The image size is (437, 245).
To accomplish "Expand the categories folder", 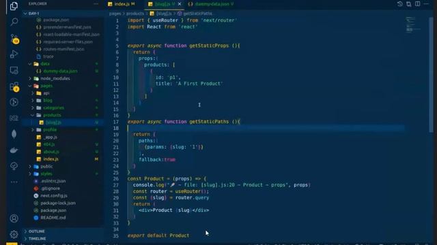I will pos(53,108).
